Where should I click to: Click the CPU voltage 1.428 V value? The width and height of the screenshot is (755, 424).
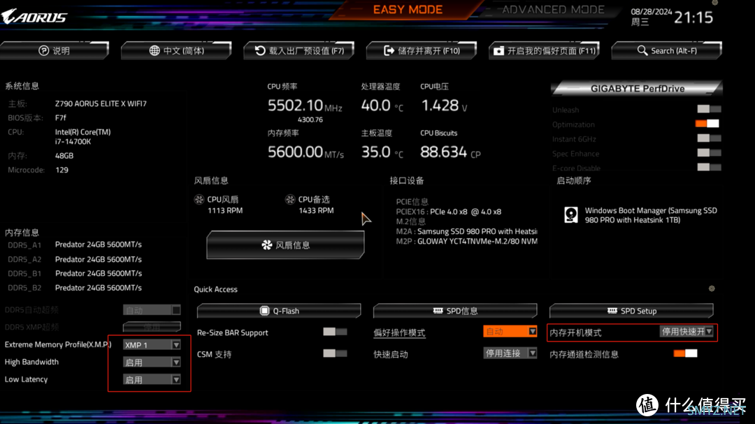(x=444, y=105)
